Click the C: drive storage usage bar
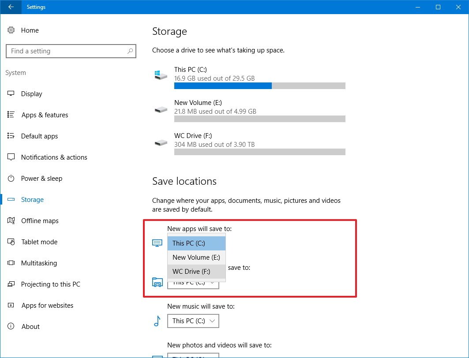This screenshot has width=469, height=358. coord(260,86)
